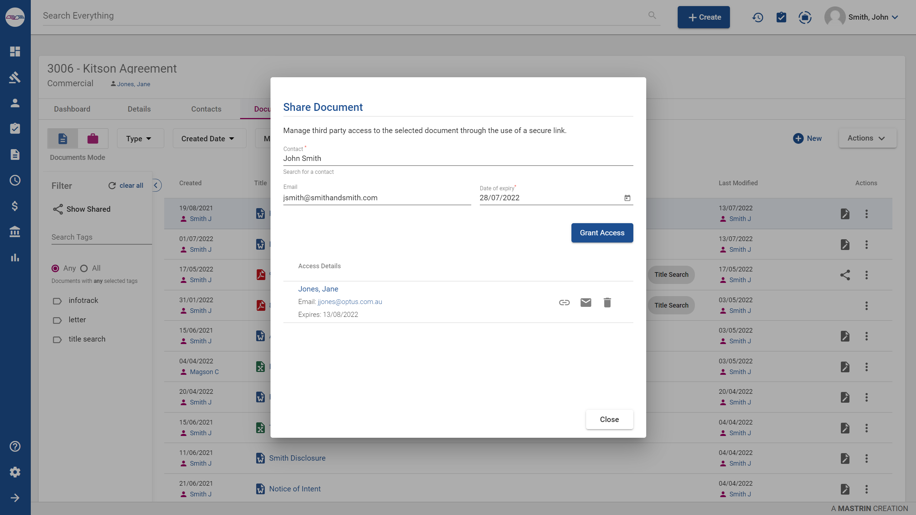This screenshot has width=916, height=515.
Task: Open the Details tab
Action: pos(139,109)
